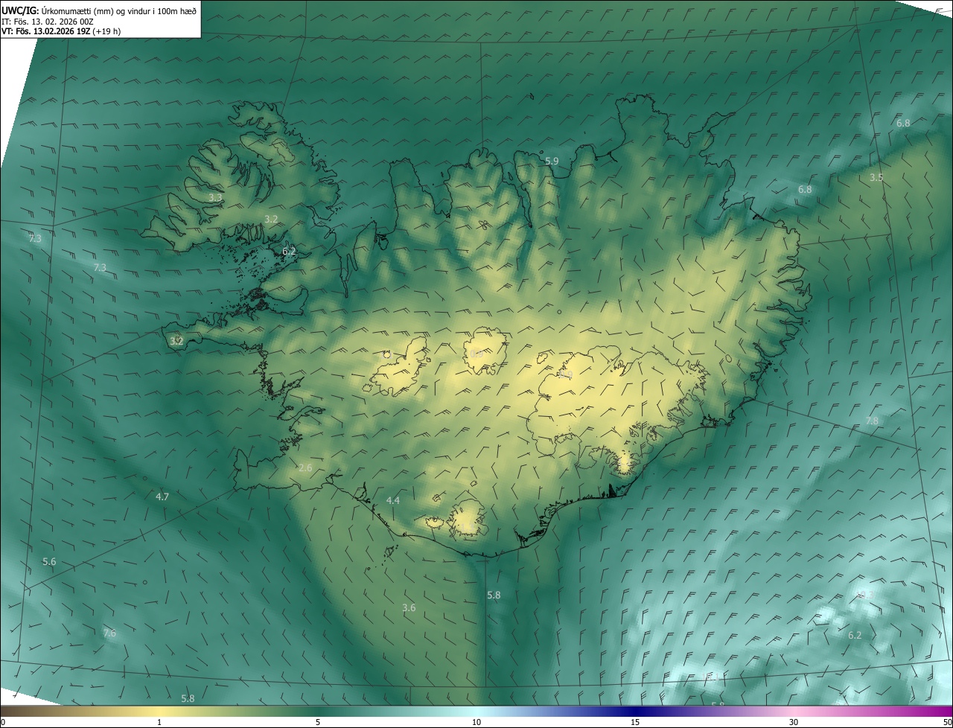The width and height of the screenshot is (953, 728).
Task: Select the 'IT: Fös. 13. 02. 2026 00Z' line
Action: [x=48, y=22]
